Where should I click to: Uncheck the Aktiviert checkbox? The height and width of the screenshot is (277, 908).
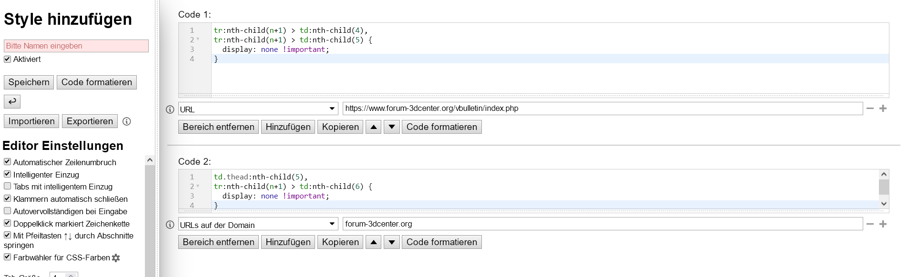pos(7,59)
